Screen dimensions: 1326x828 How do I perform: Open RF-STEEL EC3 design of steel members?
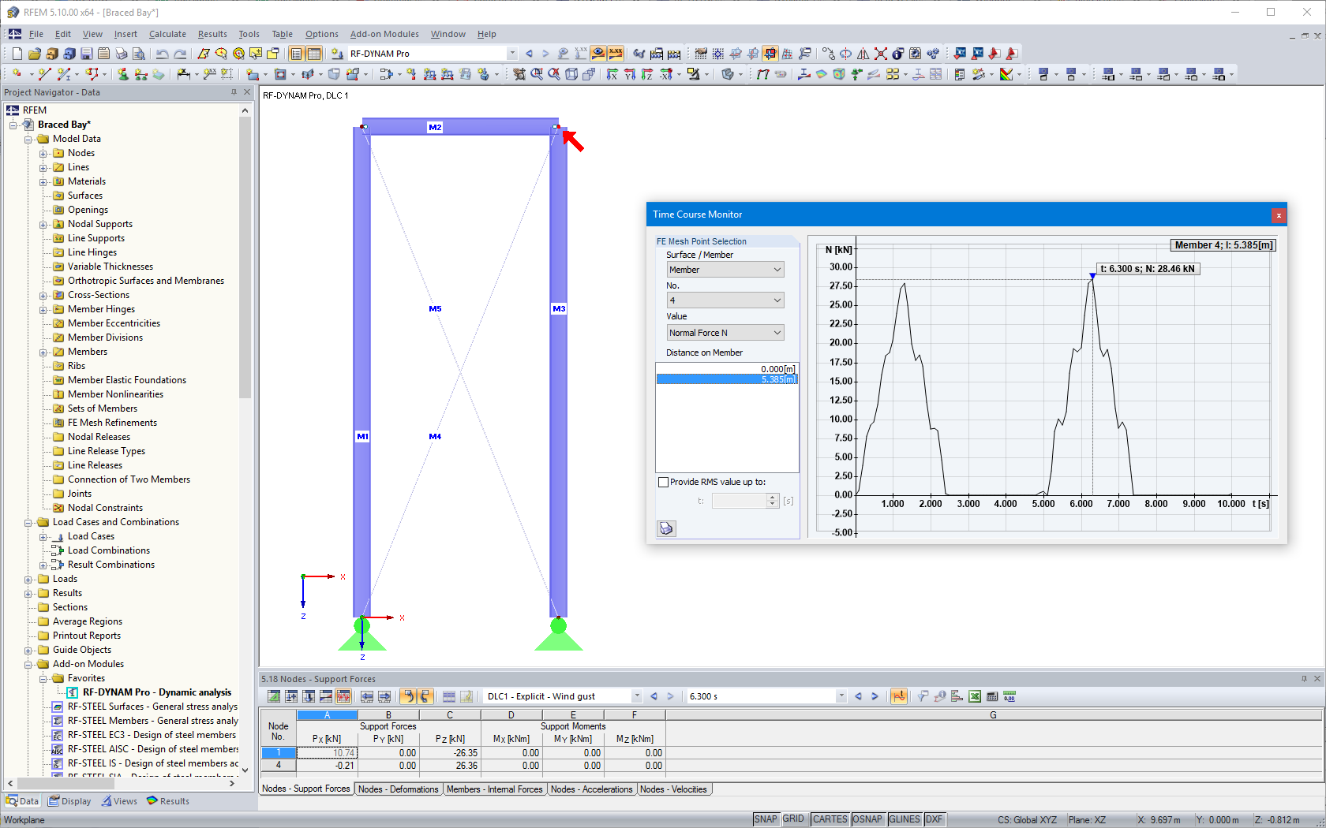click(x=150, y=734)
